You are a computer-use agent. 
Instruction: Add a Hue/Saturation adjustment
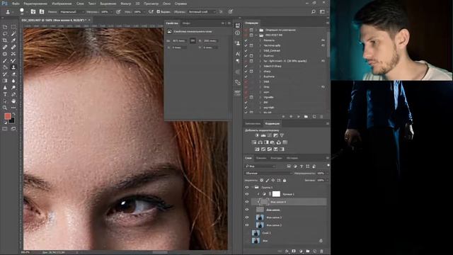253,142
